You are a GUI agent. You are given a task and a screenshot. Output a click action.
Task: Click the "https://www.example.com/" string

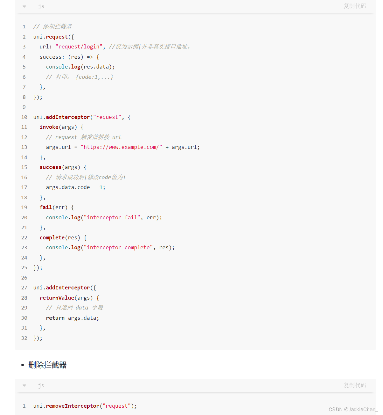tap(121, 147)
